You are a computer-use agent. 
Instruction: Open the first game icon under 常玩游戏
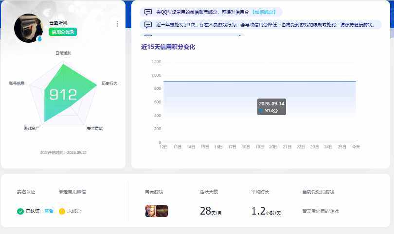pyautogui.click(x=150, y=211)
